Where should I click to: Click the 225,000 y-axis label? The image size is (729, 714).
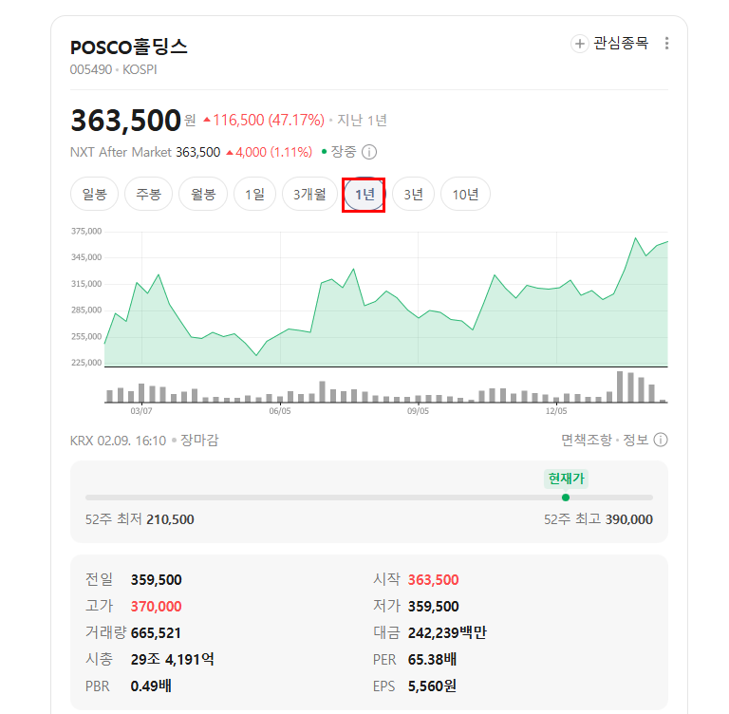point(86,363)
